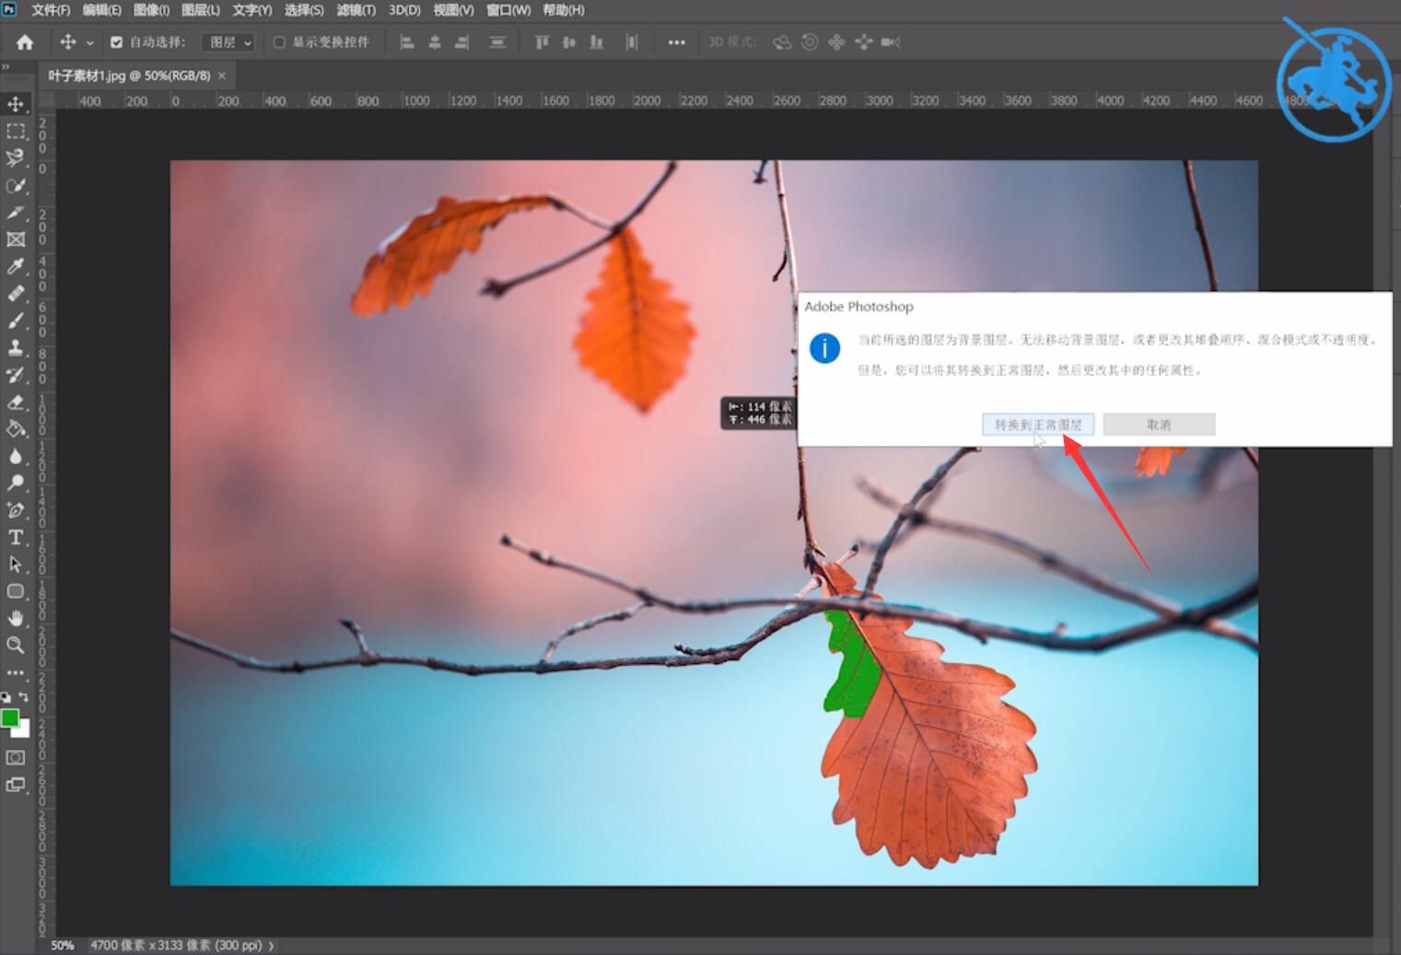Screen dimensions: 1401x955
Task: Click the 转换到正常图层 button
Action: 1038,425
